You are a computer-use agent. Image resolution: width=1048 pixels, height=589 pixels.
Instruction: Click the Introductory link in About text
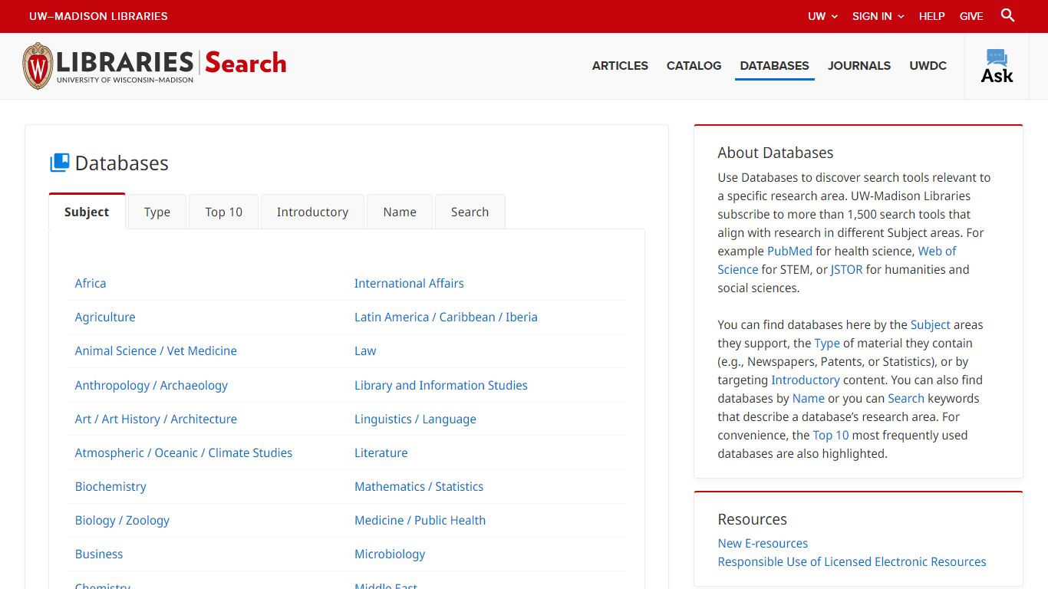[x=806, y=380]
